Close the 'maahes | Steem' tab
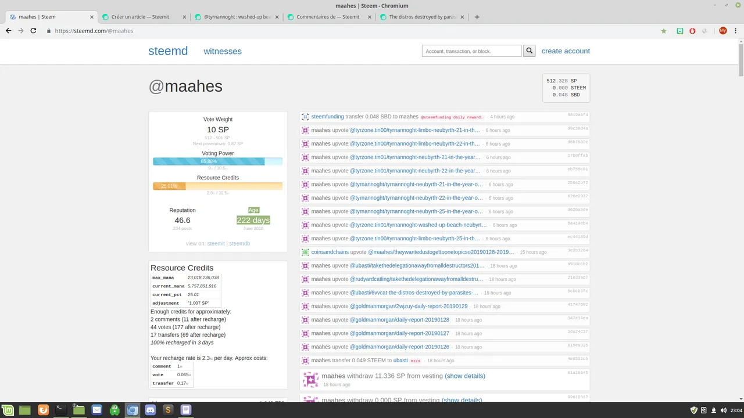744x418 pixels. coord(91,17)
